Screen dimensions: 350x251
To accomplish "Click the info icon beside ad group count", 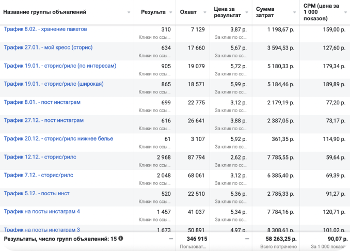I will [x=121, y=239].
